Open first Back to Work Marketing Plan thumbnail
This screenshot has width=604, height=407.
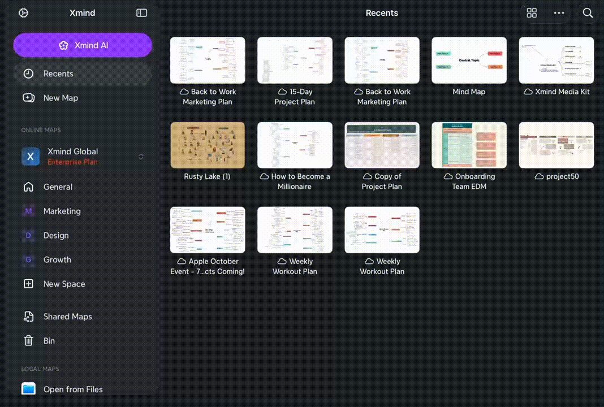coord(208,60)
